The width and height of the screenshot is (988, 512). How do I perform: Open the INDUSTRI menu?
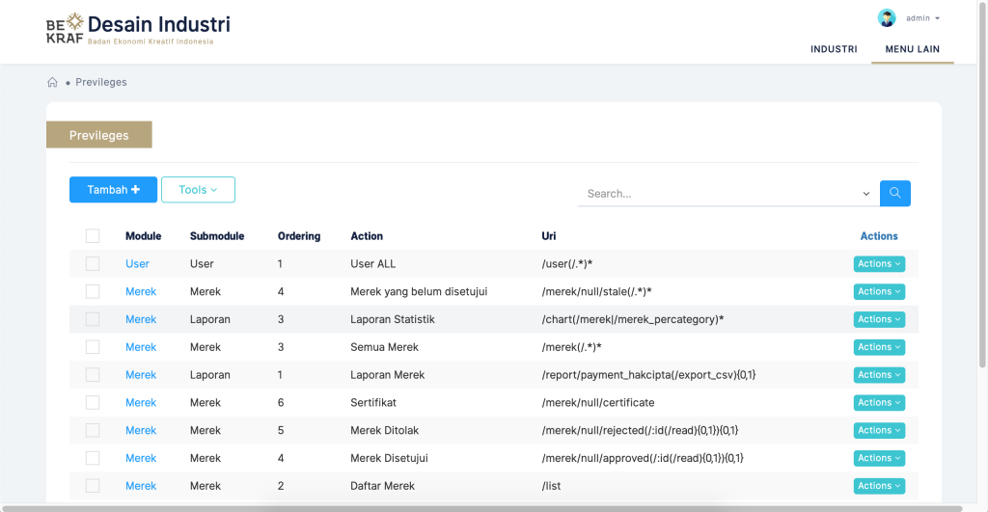click(x=834, y=49)
